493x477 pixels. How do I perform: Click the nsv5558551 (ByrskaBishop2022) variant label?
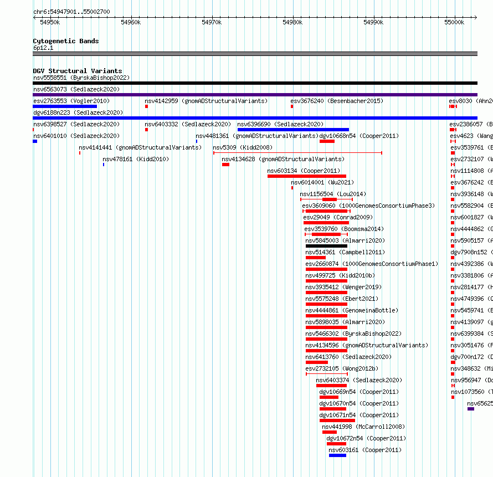[81, 78]
